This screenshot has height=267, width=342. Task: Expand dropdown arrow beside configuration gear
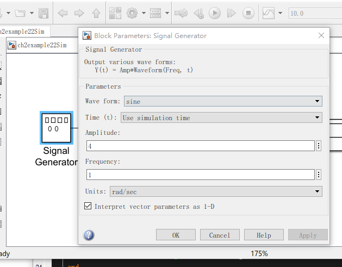point(144,13)
